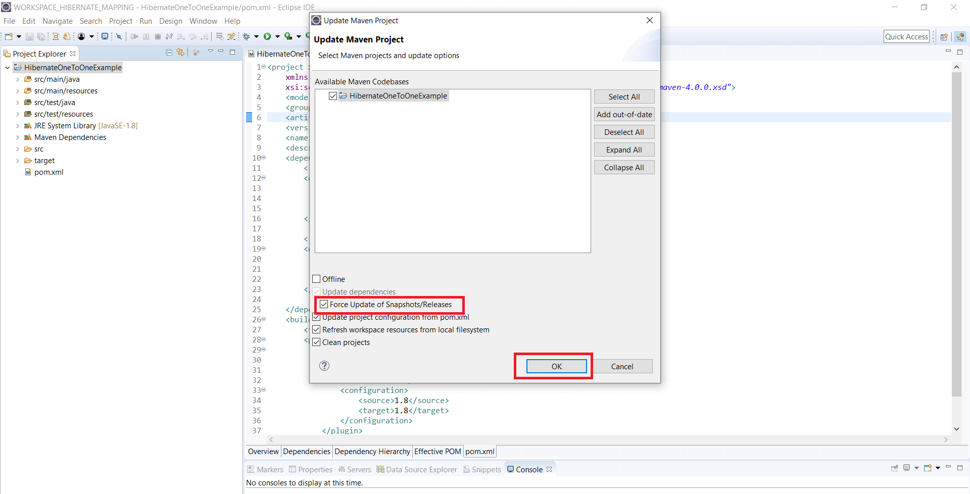970x494 pixels.
Task: Open the File menu
Action: coord(9,21)
